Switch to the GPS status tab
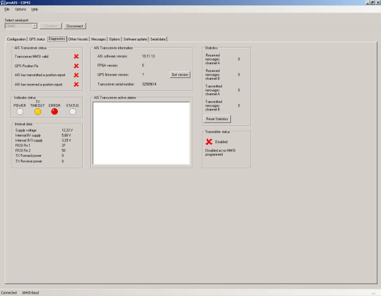 coord(37,39)
